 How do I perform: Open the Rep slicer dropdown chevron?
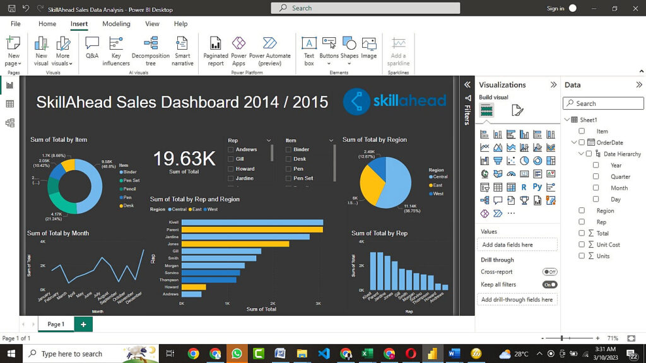click(269, 141)
